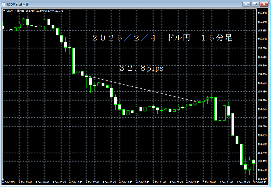Click price scale value 154.060
The width and height of the screenshot is (271, 187).
(x=262, y=126)
